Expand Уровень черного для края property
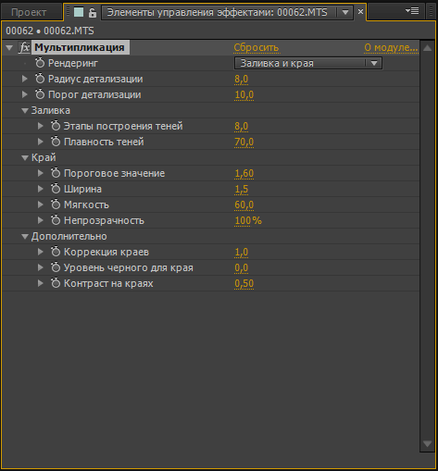 click(x=41, y=267)
